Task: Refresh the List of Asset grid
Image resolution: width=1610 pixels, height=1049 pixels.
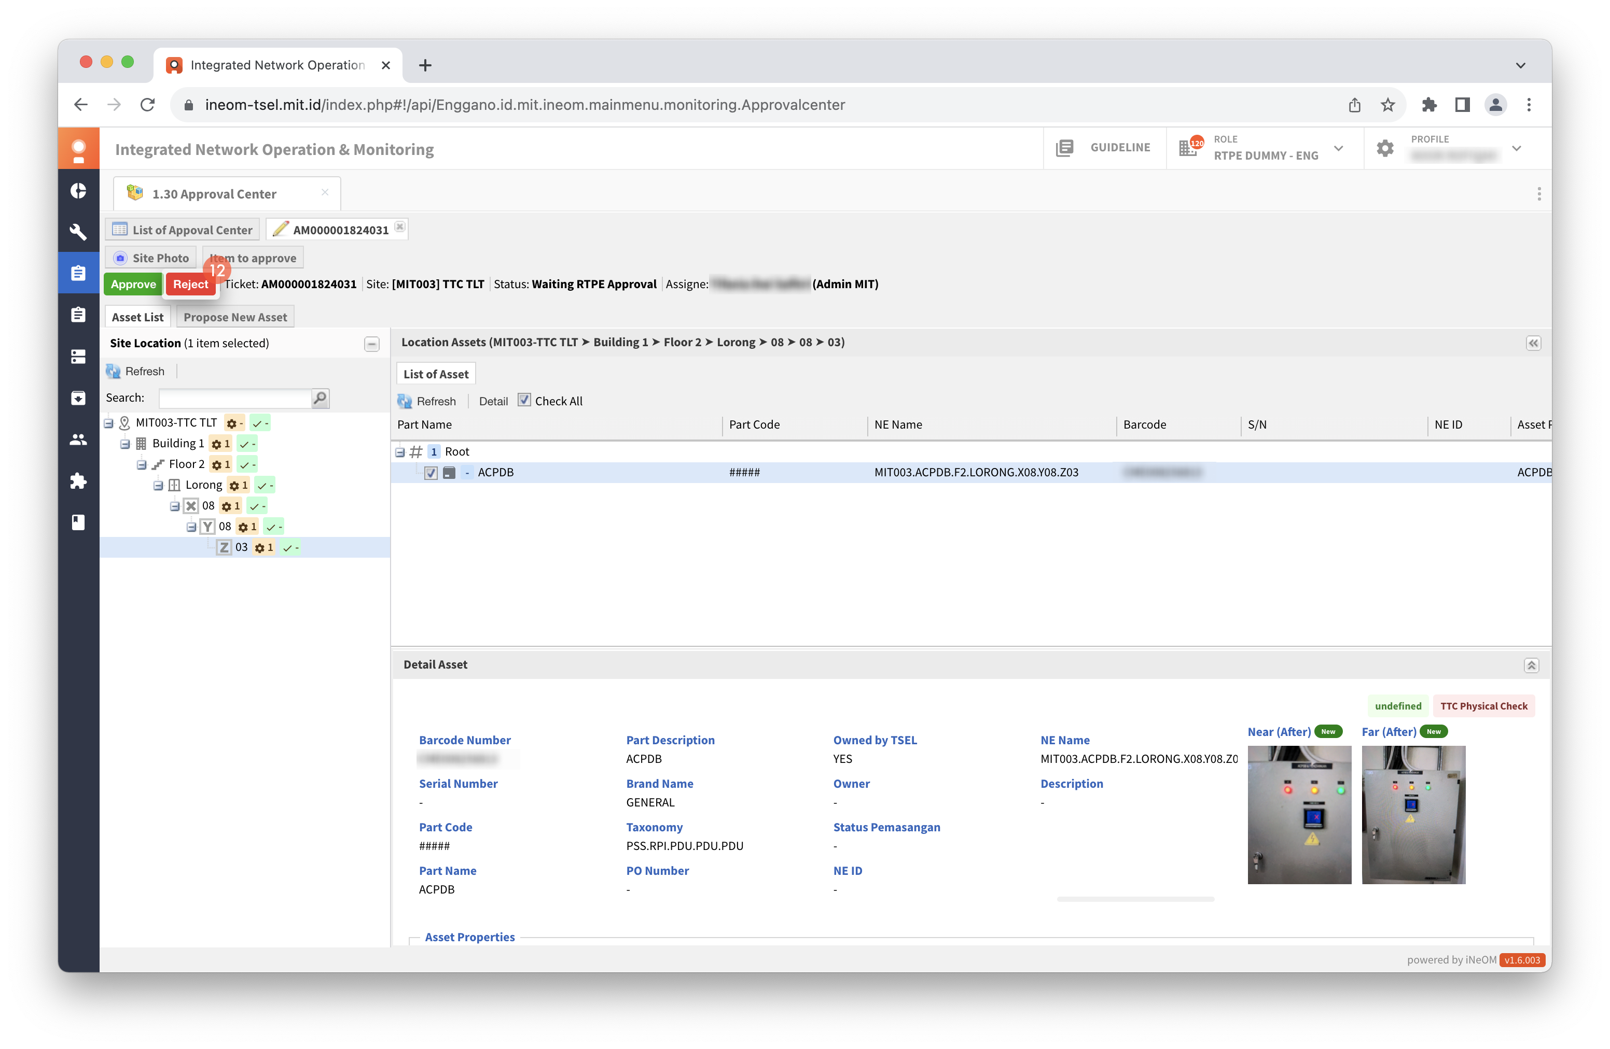Action: (x=427, y=401)
